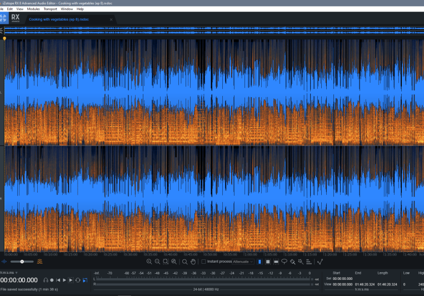Image resolution: width=424 pixels, height=296 pixels.
Task: Open the Help menu
Action: point(80,9)
